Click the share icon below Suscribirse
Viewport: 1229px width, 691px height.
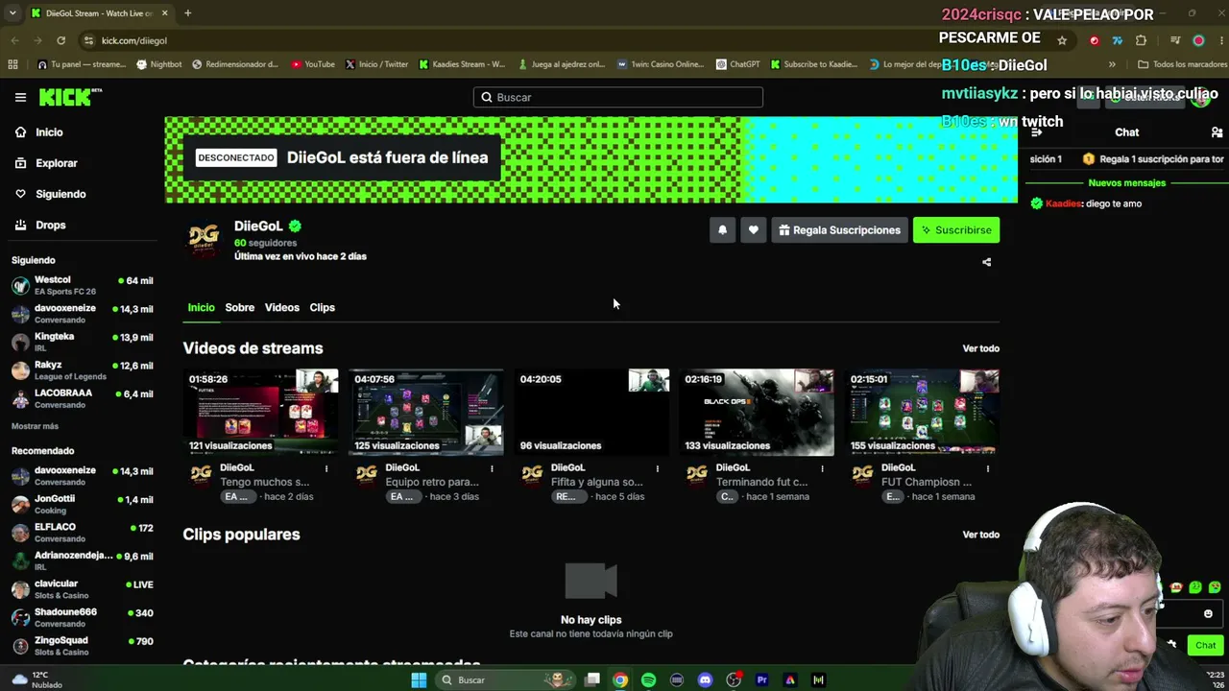986,262
